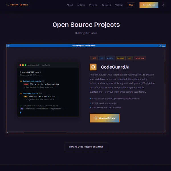Click the CodeGuardAI project title
This screenshot has height=171, width=171.
115,67
